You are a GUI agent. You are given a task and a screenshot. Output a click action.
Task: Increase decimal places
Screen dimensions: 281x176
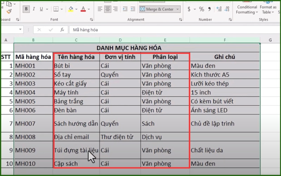click(x=219, y=9)
